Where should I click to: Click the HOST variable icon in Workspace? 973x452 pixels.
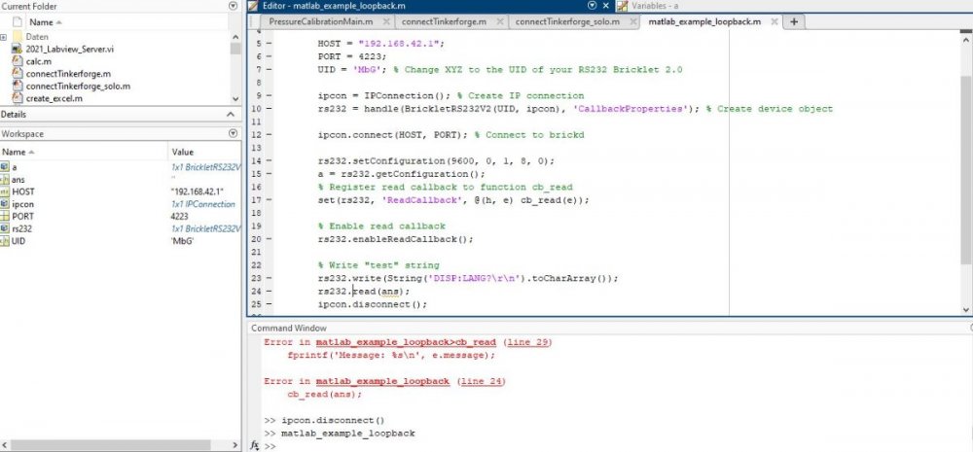[5, 191]
